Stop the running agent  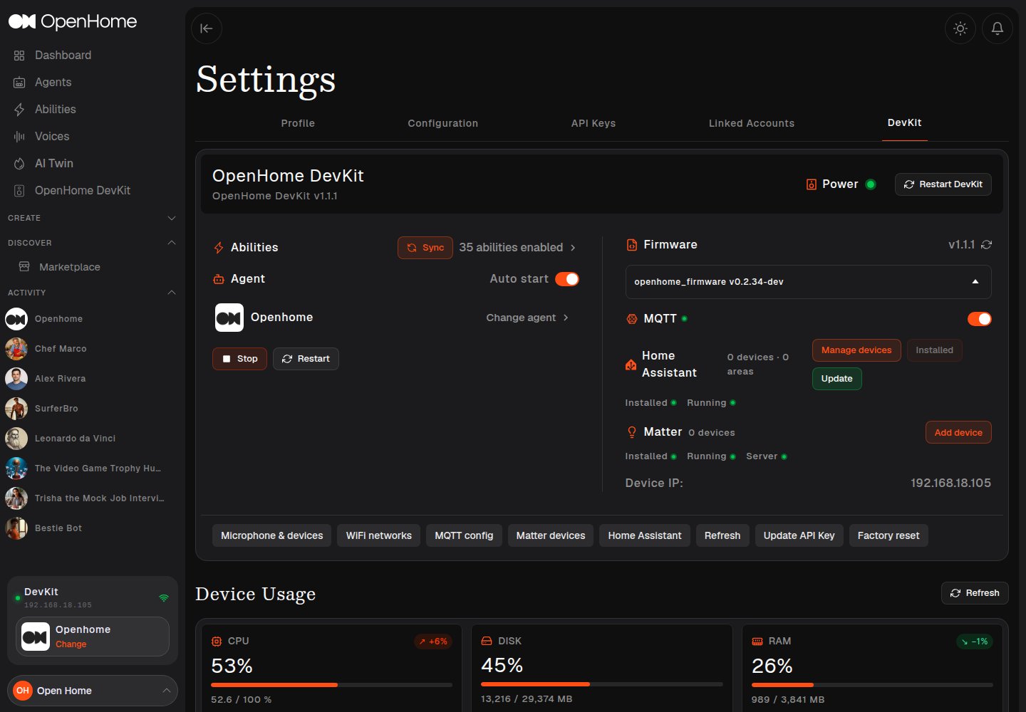tap(240, 359)
